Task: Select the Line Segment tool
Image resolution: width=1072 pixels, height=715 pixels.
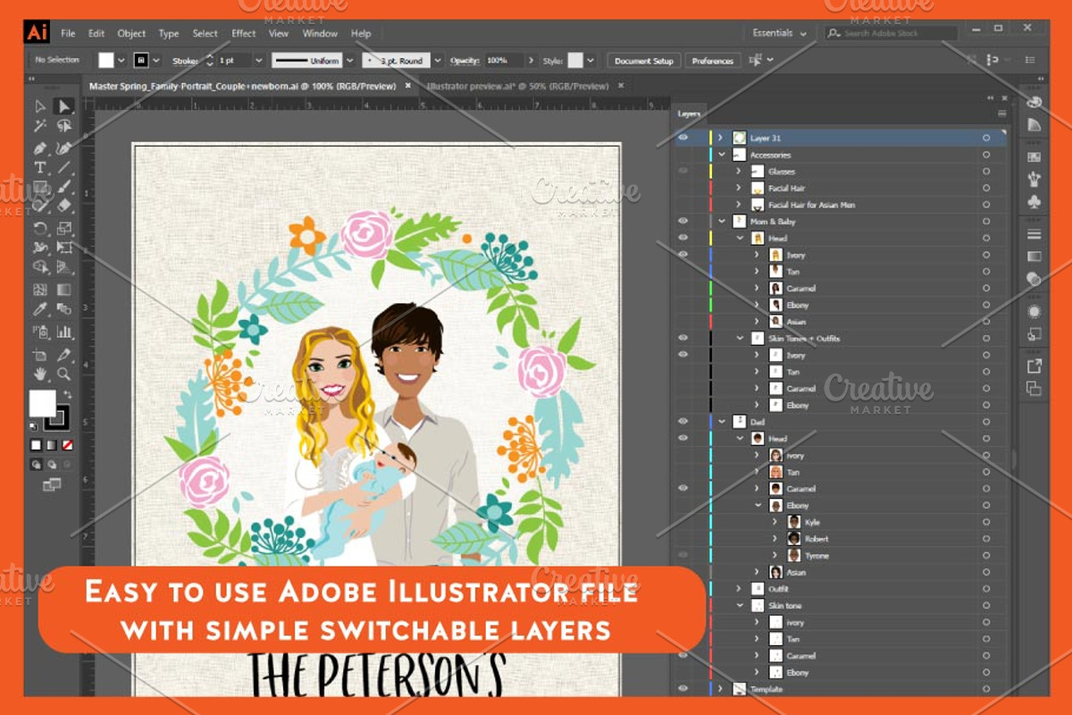Action: 63,168
